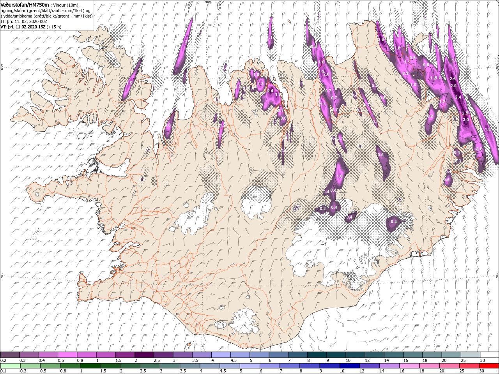Click the dark mauve 0.2 swatch in the upper legend row
Viewport: 499px width, 374px height.
(x=10, y=355)
